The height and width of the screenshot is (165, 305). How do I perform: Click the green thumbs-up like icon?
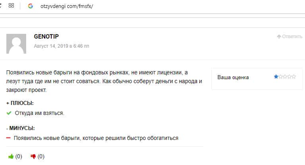point(11,156)
